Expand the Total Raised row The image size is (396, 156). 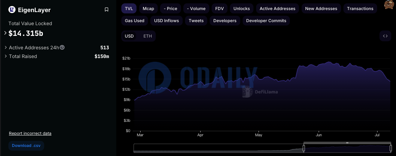(6, 56)
